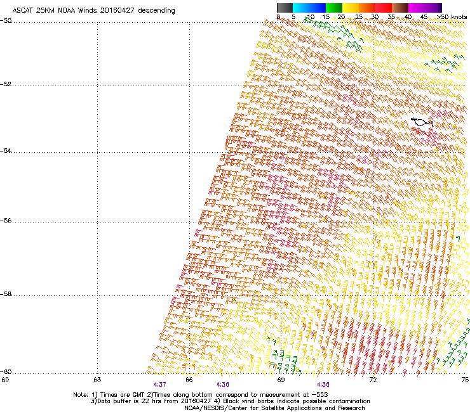
Task: Click the gray 0–5 knots legend swatch
Action: (x=285, y=8)
